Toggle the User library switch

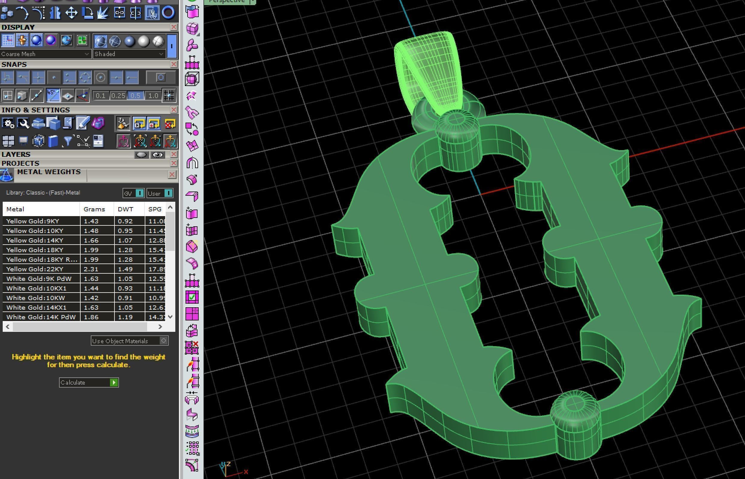click(160, 193)
